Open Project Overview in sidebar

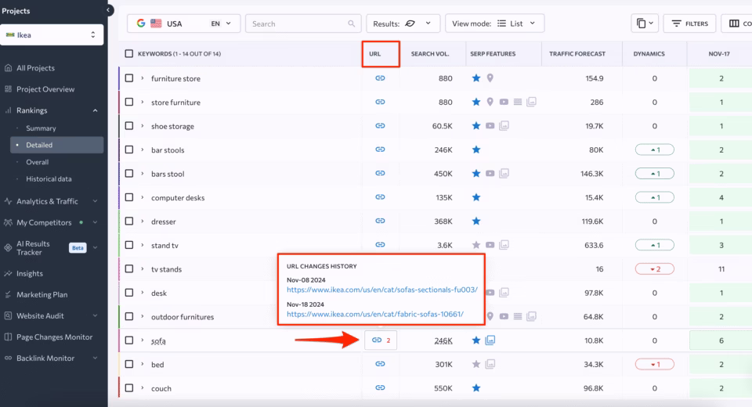point(45,89)
